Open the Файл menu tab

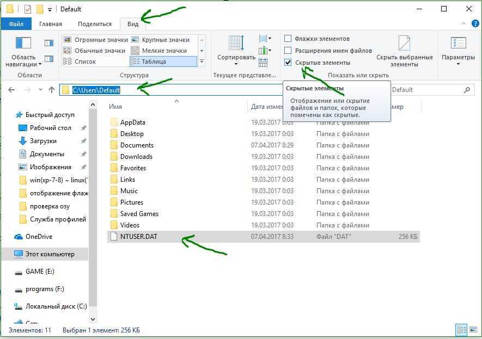(x=16, y=24)
